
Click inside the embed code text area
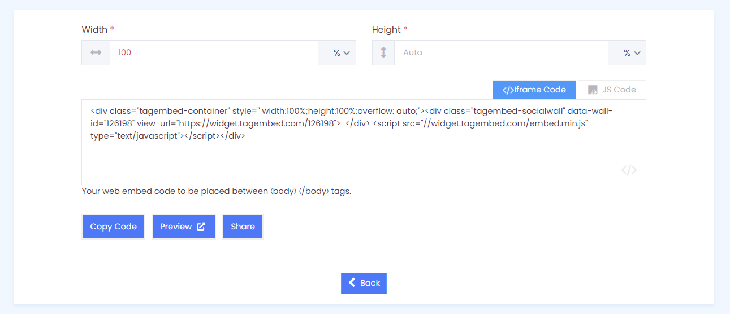(364, 143)
